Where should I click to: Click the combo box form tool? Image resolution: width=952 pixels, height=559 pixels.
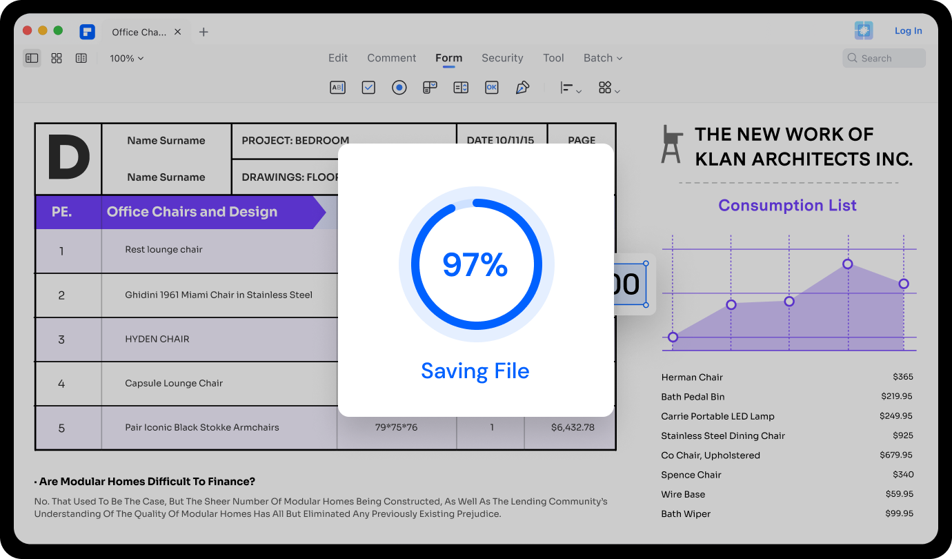coord(430,88)
